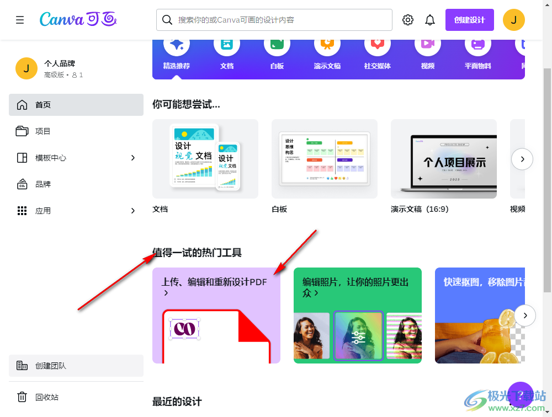
Task: Expand 应用 chevron arrow
Action: click(132, 211)
